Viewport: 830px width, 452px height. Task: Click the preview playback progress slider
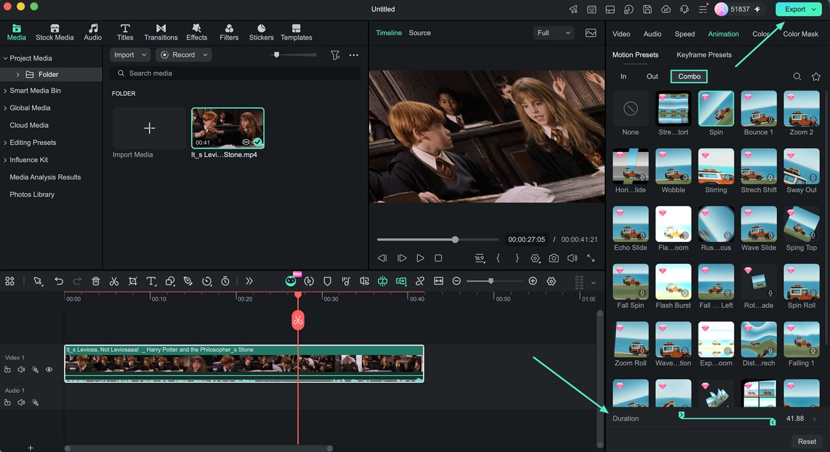pos(438,240)
